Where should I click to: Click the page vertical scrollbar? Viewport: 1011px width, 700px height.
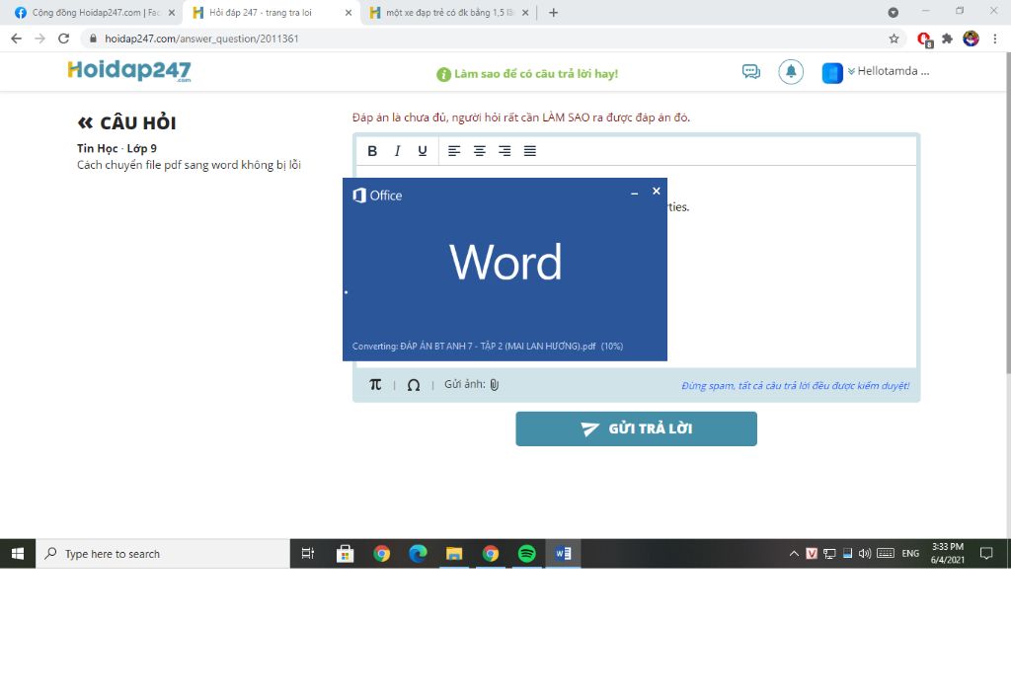coord(1007,212)
